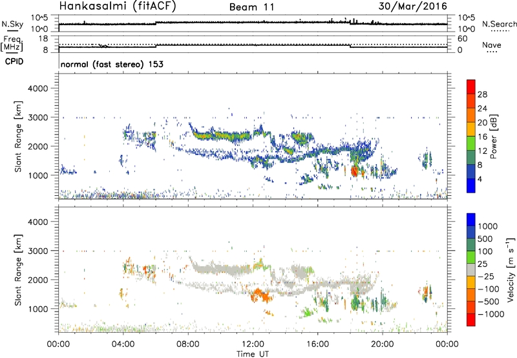Image resolution: width=517 pixels, height=358 pixels.
Task: Pick the yellow Power segment between 16 and 20
Action: (x=471, y=129)
